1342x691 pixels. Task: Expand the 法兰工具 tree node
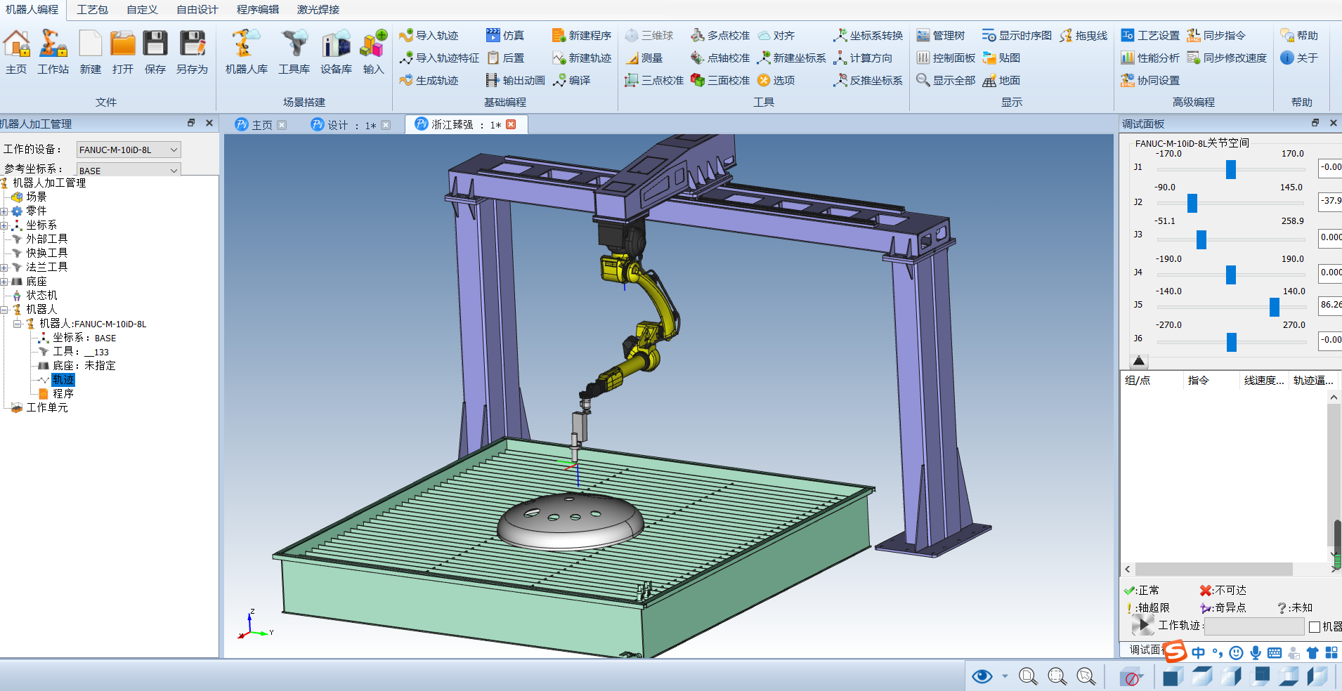(x=4, y=268)
